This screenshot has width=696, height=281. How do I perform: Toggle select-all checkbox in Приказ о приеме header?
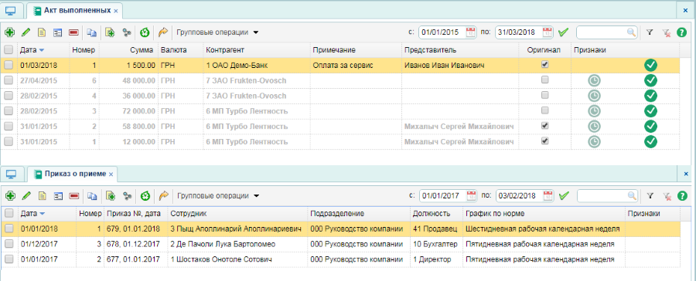9,213
